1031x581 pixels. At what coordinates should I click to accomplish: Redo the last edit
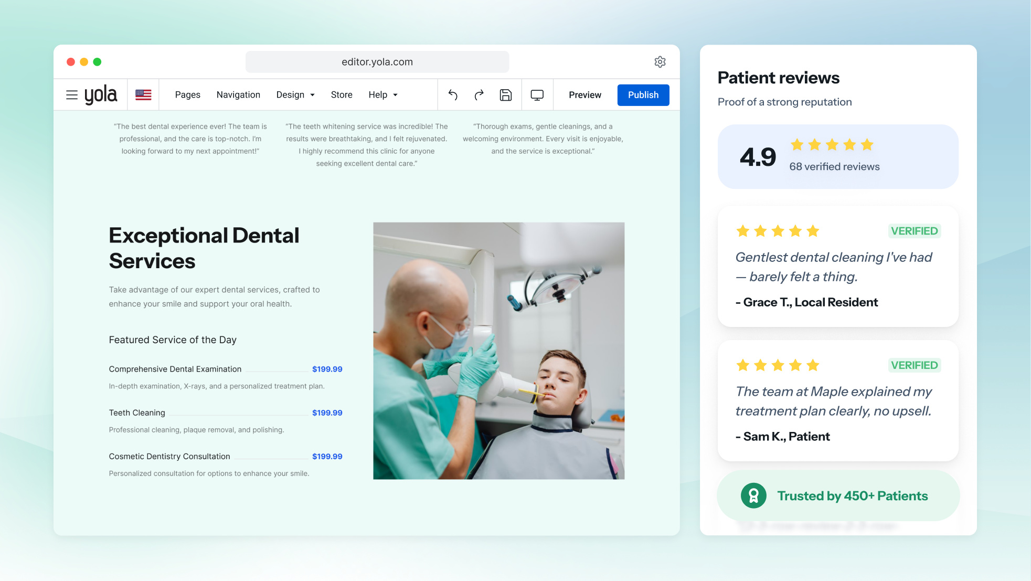pos(479,95)
